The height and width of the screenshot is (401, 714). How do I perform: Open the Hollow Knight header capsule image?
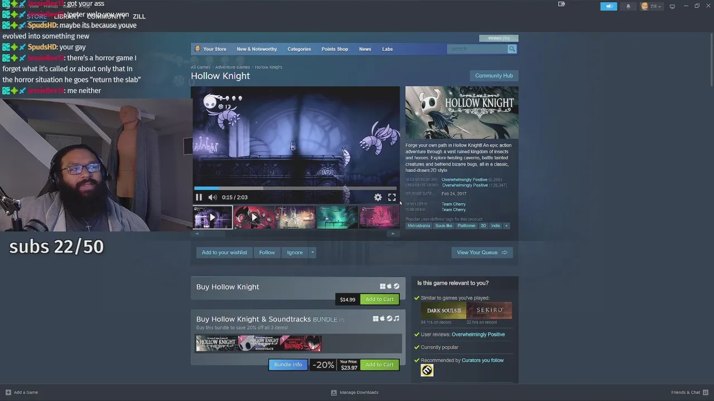tap(462, 112)
